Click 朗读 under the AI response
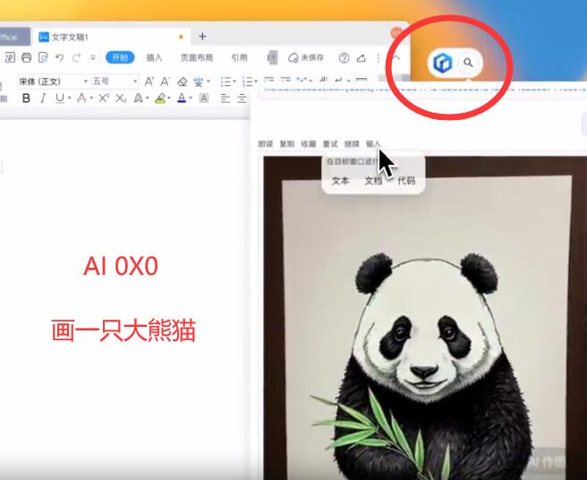Viewport: 587px width, 480px height. (x=266, y=143)
